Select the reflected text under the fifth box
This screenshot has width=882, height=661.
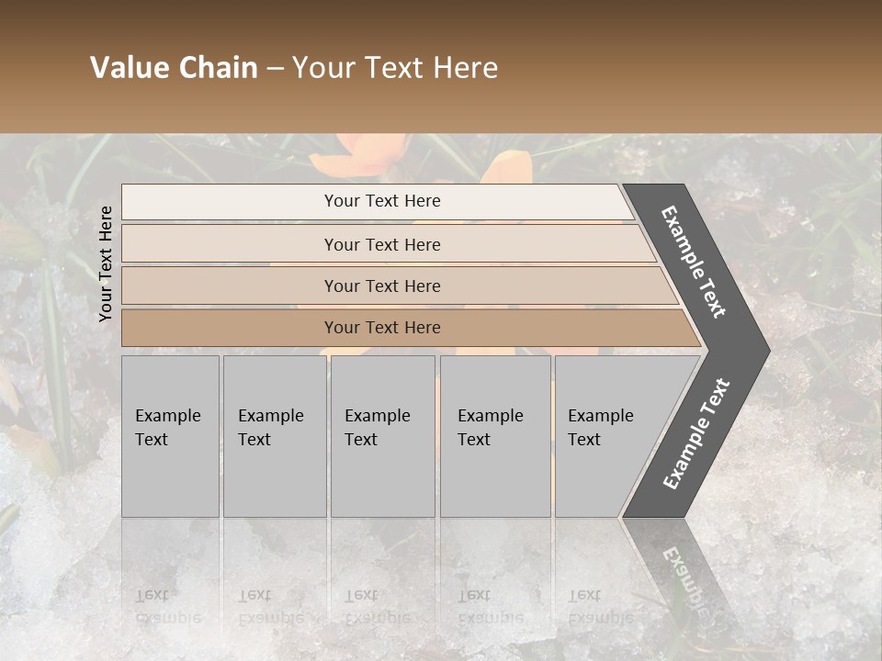[601, 607]
